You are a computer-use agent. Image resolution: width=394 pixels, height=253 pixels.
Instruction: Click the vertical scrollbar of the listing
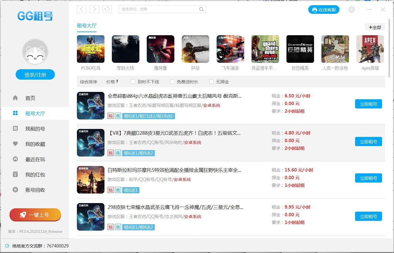(x=389, y=49)
